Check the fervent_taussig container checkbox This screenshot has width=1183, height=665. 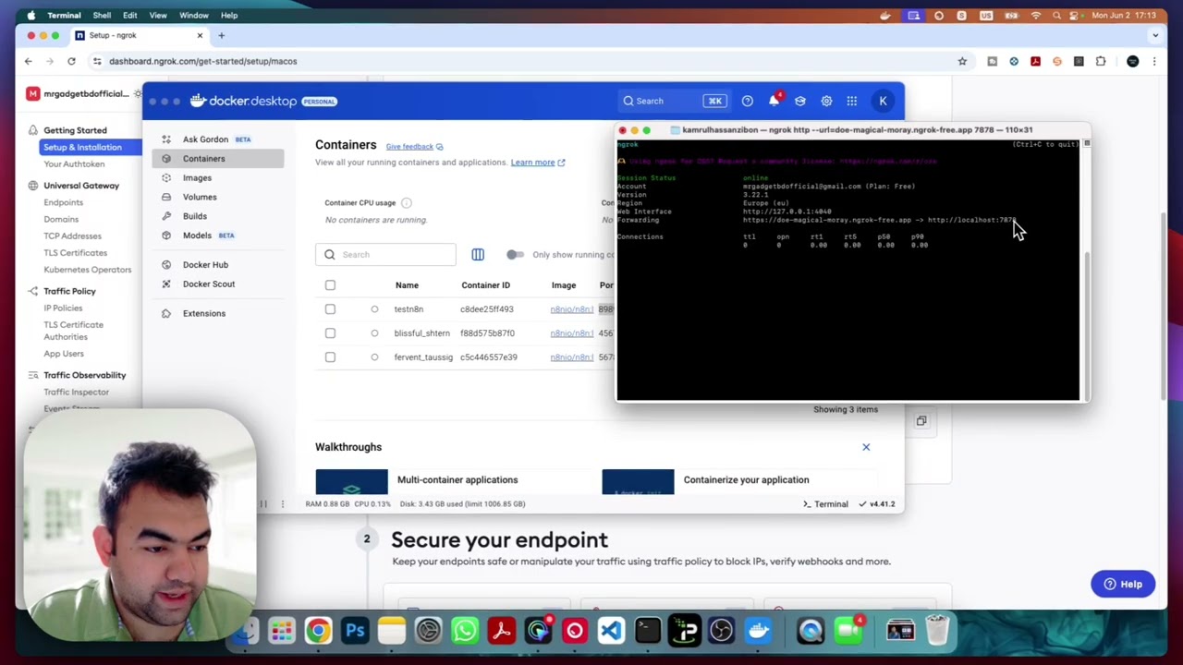pos(330,357)
